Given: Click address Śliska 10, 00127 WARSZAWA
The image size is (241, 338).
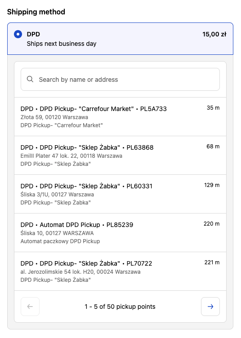Looking at the screenshot, I should [57, 233].
